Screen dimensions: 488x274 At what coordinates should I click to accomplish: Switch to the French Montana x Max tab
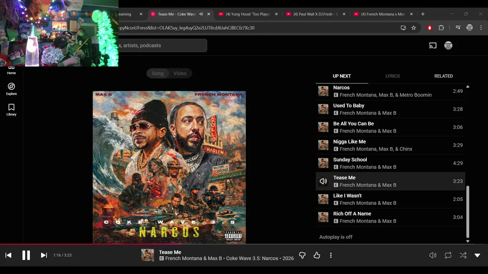click(x=383, y=14)
